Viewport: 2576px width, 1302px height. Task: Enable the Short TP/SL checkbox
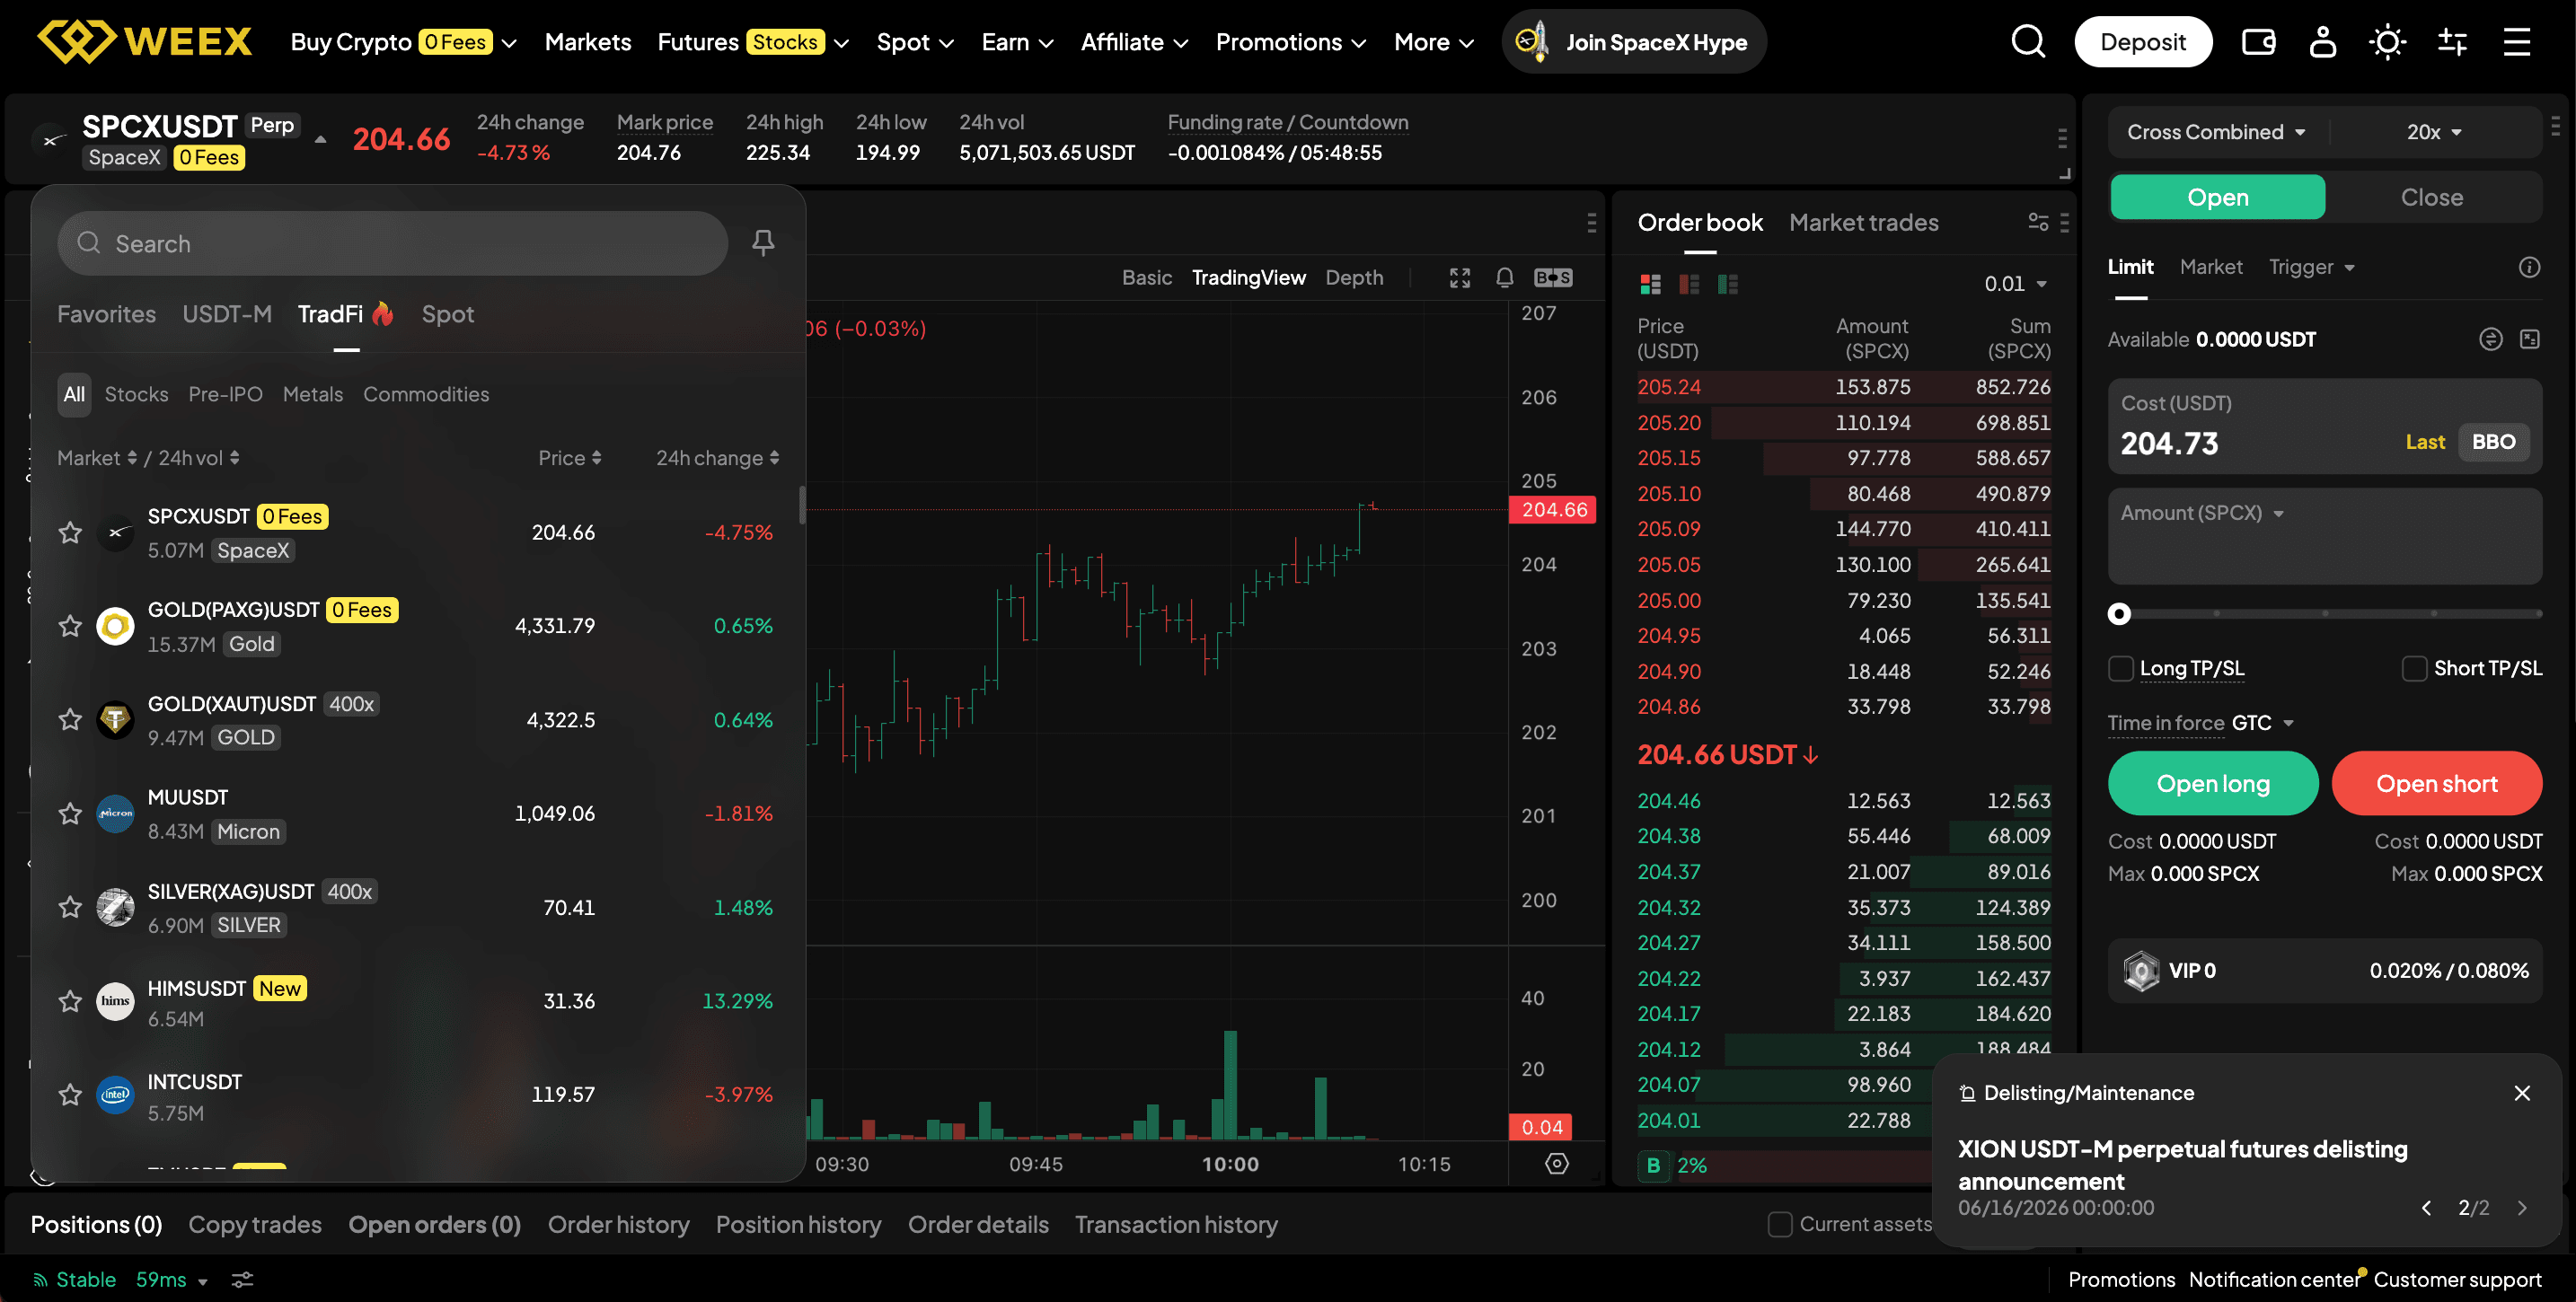click(x=2414, y=668)
